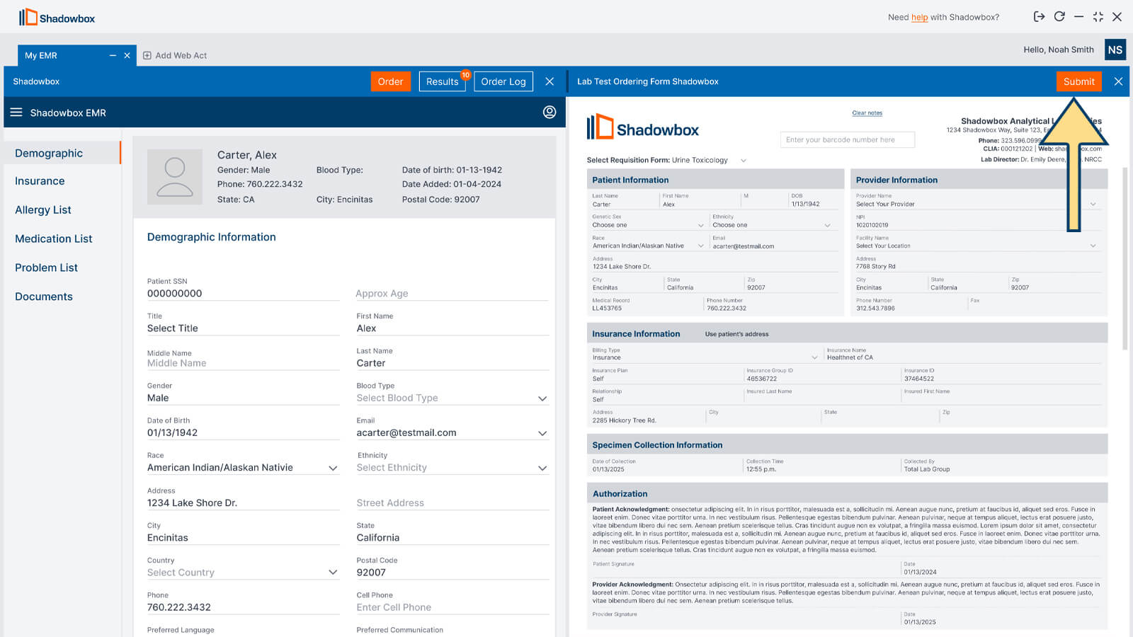The image size is (1133, 637).
Task: Click the patient avatar placeholder image
Action: (175, 177)
